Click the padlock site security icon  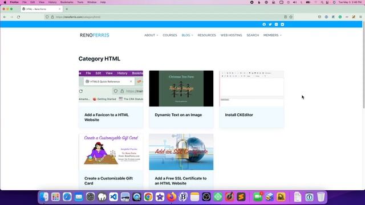coord(52,17)
